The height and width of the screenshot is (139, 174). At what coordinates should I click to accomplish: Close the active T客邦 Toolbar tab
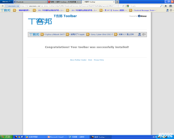click(114, 2)
